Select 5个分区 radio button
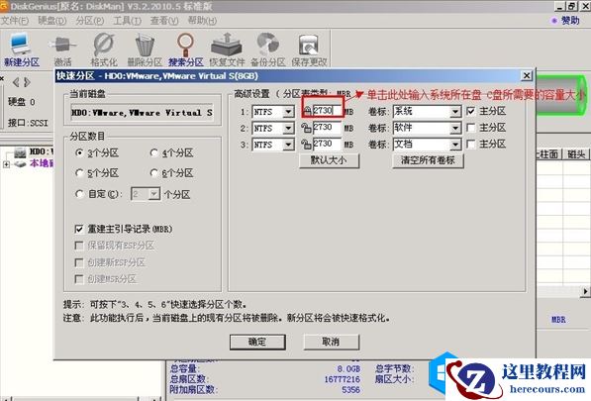The image size is (591, 401). pyautogui.click(x=79, y=173)
